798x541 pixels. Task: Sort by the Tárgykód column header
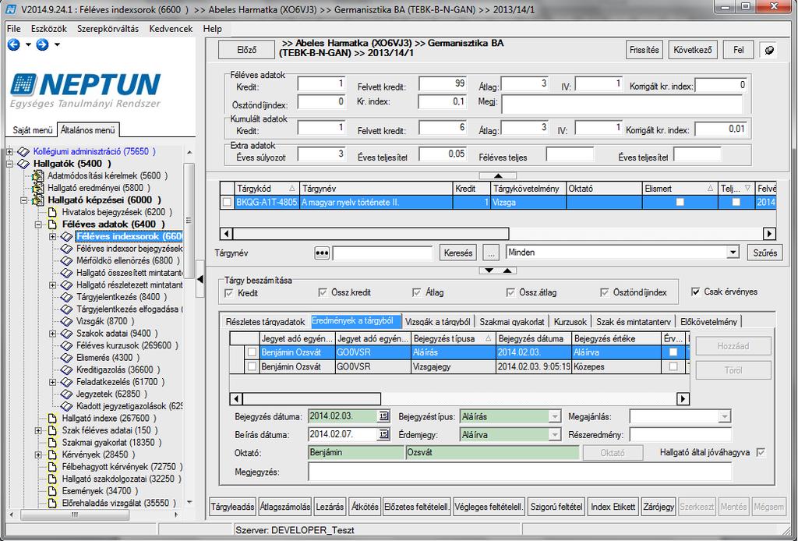pyautogui.click(x=267, y=189)
